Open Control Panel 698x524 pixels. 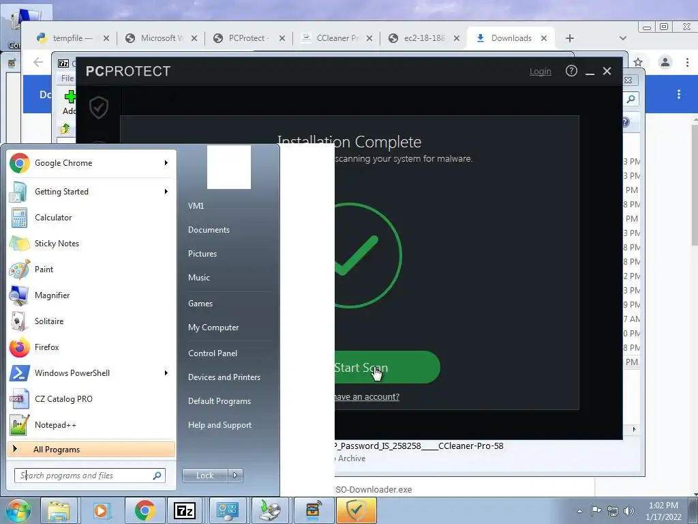(213, 353)
